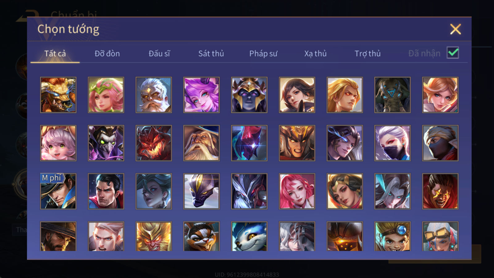Select the red demon hero portrait

[x=154, y=143]
